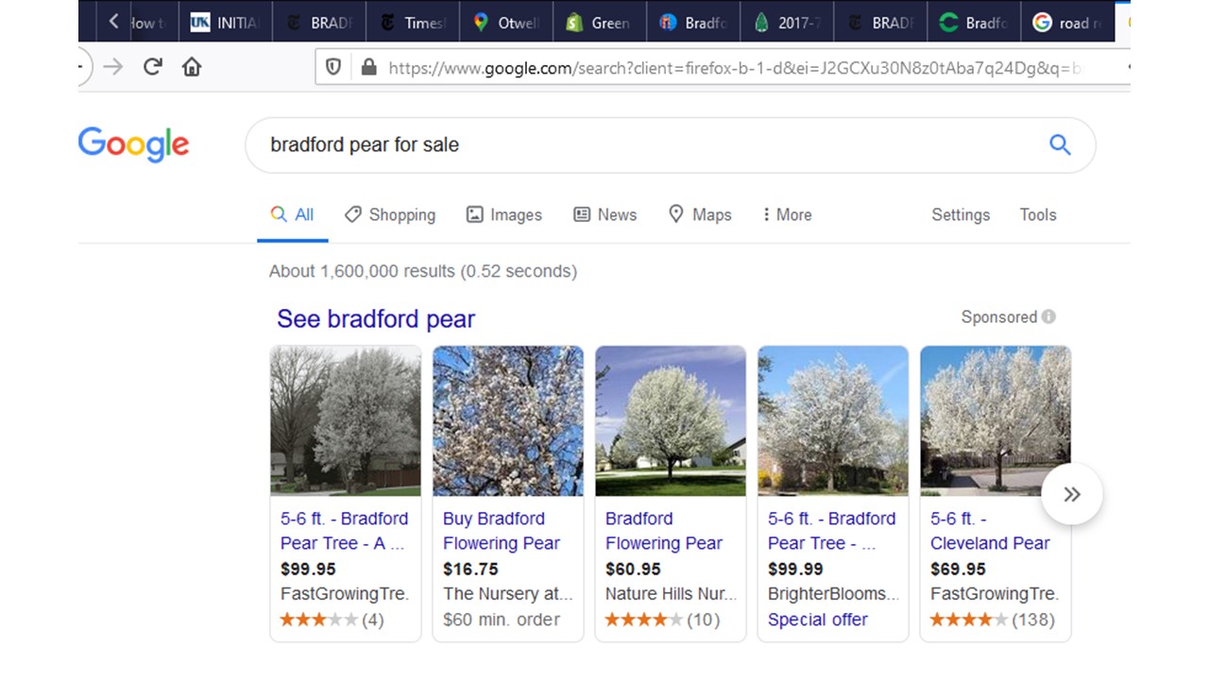The image size is (1209, 680).
Task: Click the Google Search magnifying glass icon
Action: pyautogui.click(x=1060, y=144)
